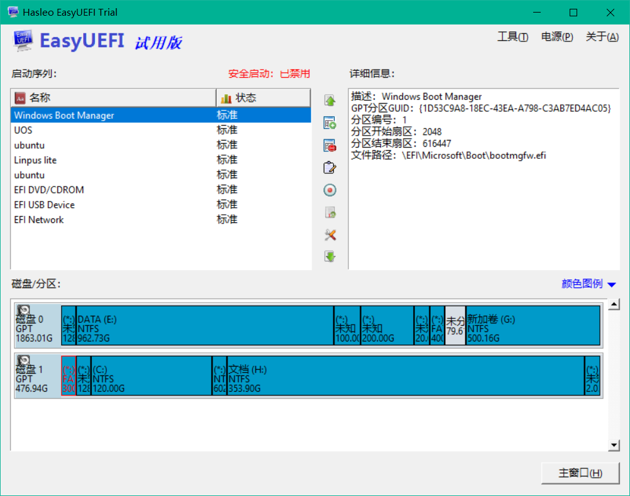
Task: Click the Disk 1 hard drive icon
Action: (24, 360)
